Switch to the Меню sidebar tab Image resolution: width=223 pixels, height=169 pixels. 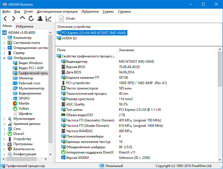(x=7, y=26)
